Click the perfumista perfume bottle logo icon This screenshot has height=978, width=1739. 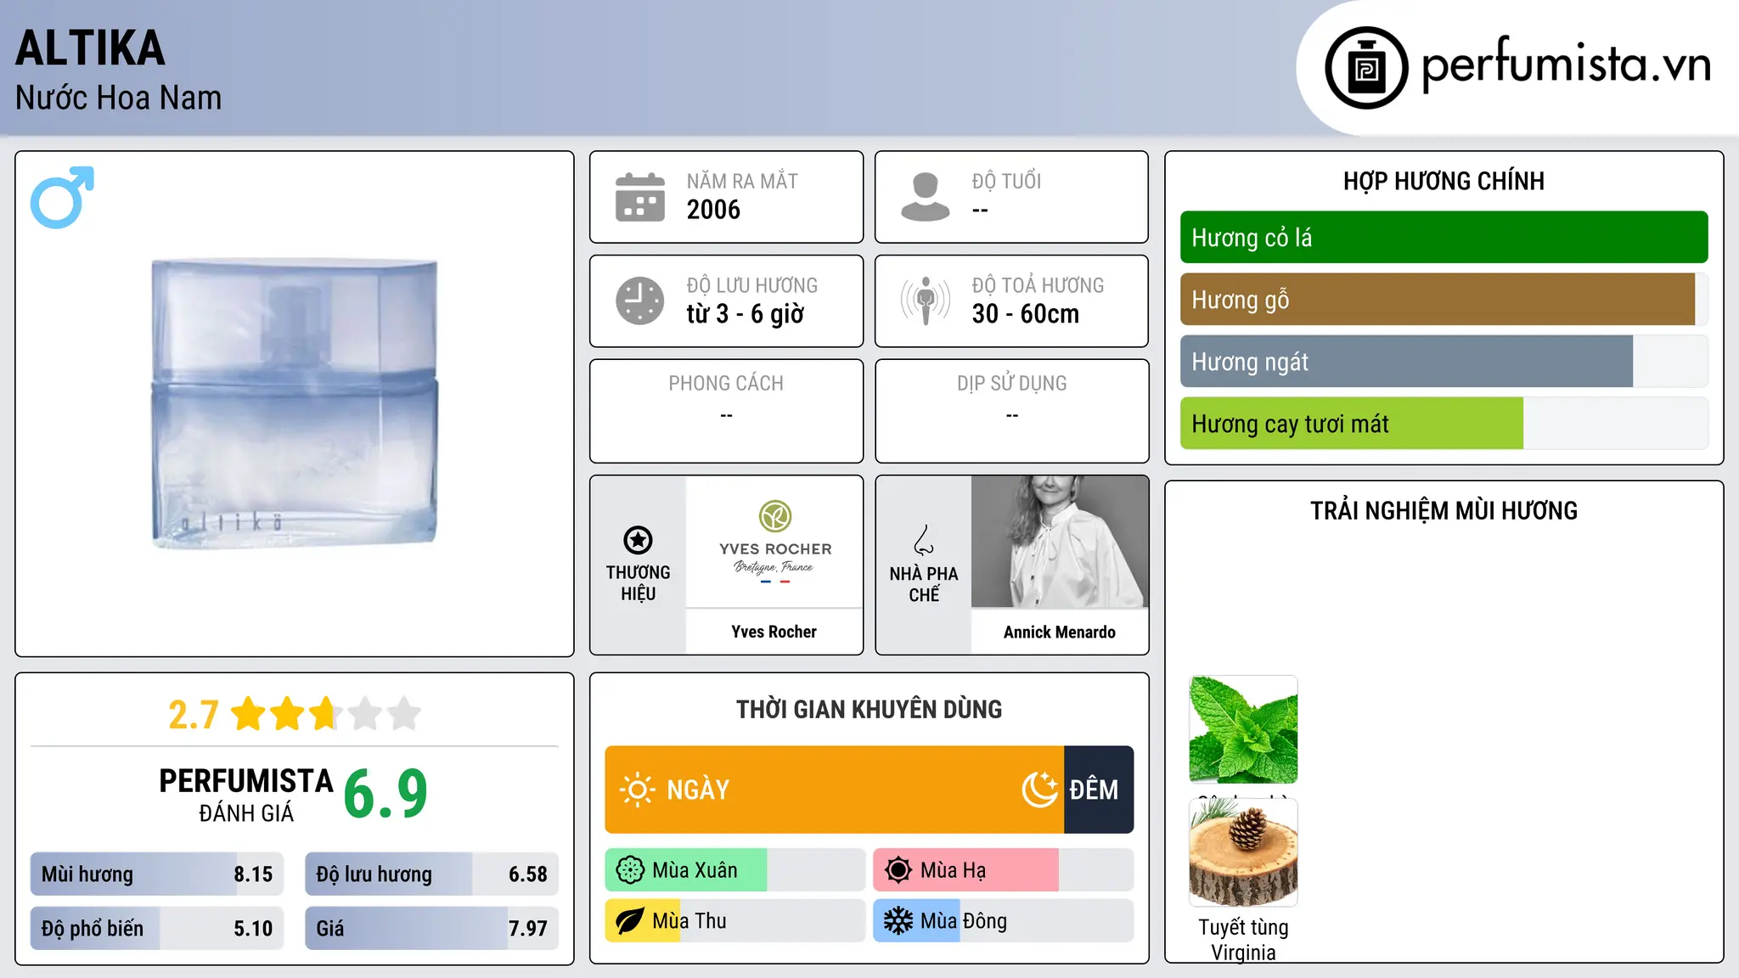click(1366, 68)
